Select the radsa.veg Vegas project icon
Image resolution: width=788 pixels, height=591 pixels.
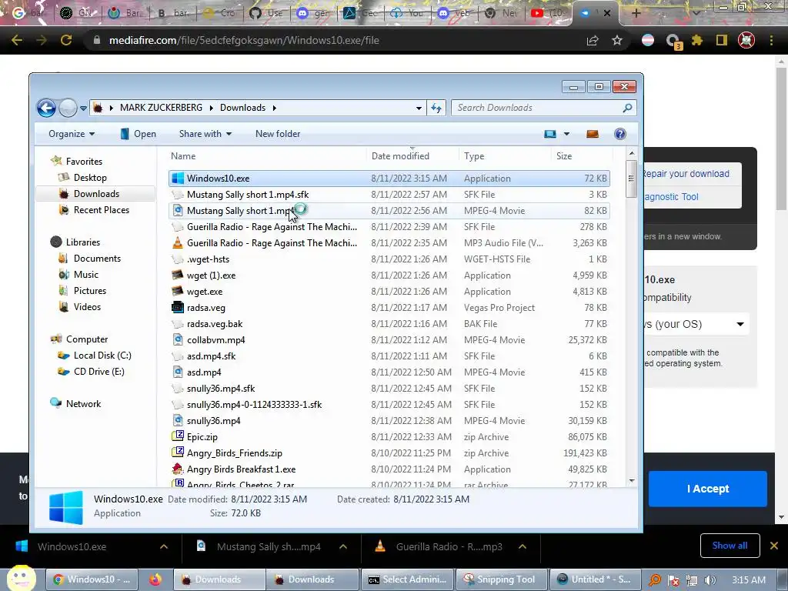178,308
